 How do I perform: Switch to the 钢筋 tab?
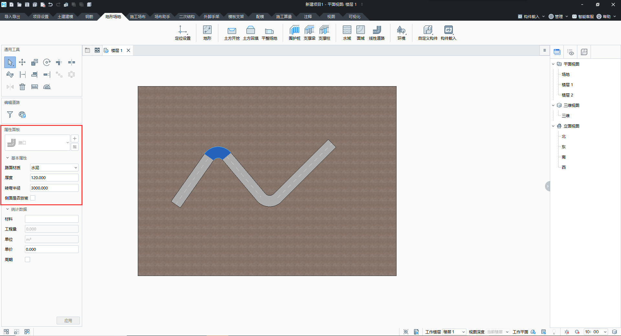pos(89,16)
